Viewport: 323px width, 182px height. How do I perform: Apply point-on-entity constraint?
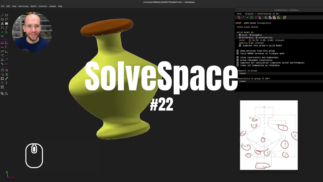coord(2,55)
